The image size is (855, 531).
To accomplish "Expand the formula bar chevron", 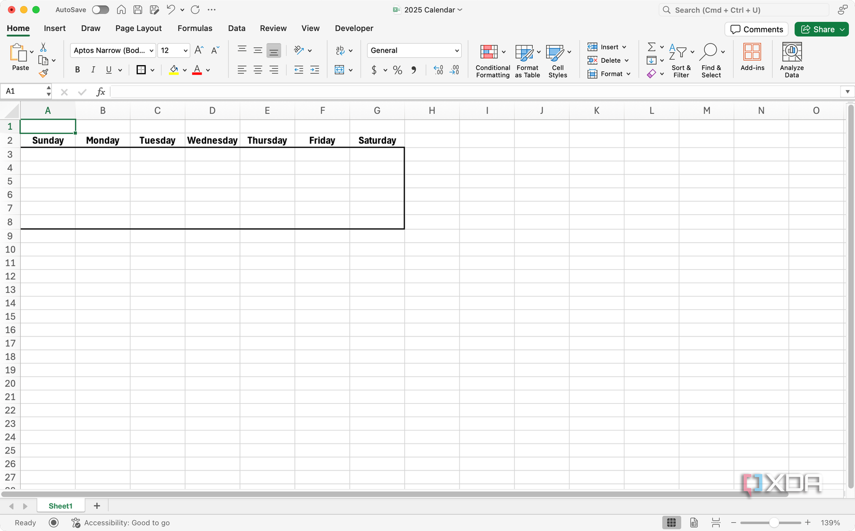I will coord(847,92).
